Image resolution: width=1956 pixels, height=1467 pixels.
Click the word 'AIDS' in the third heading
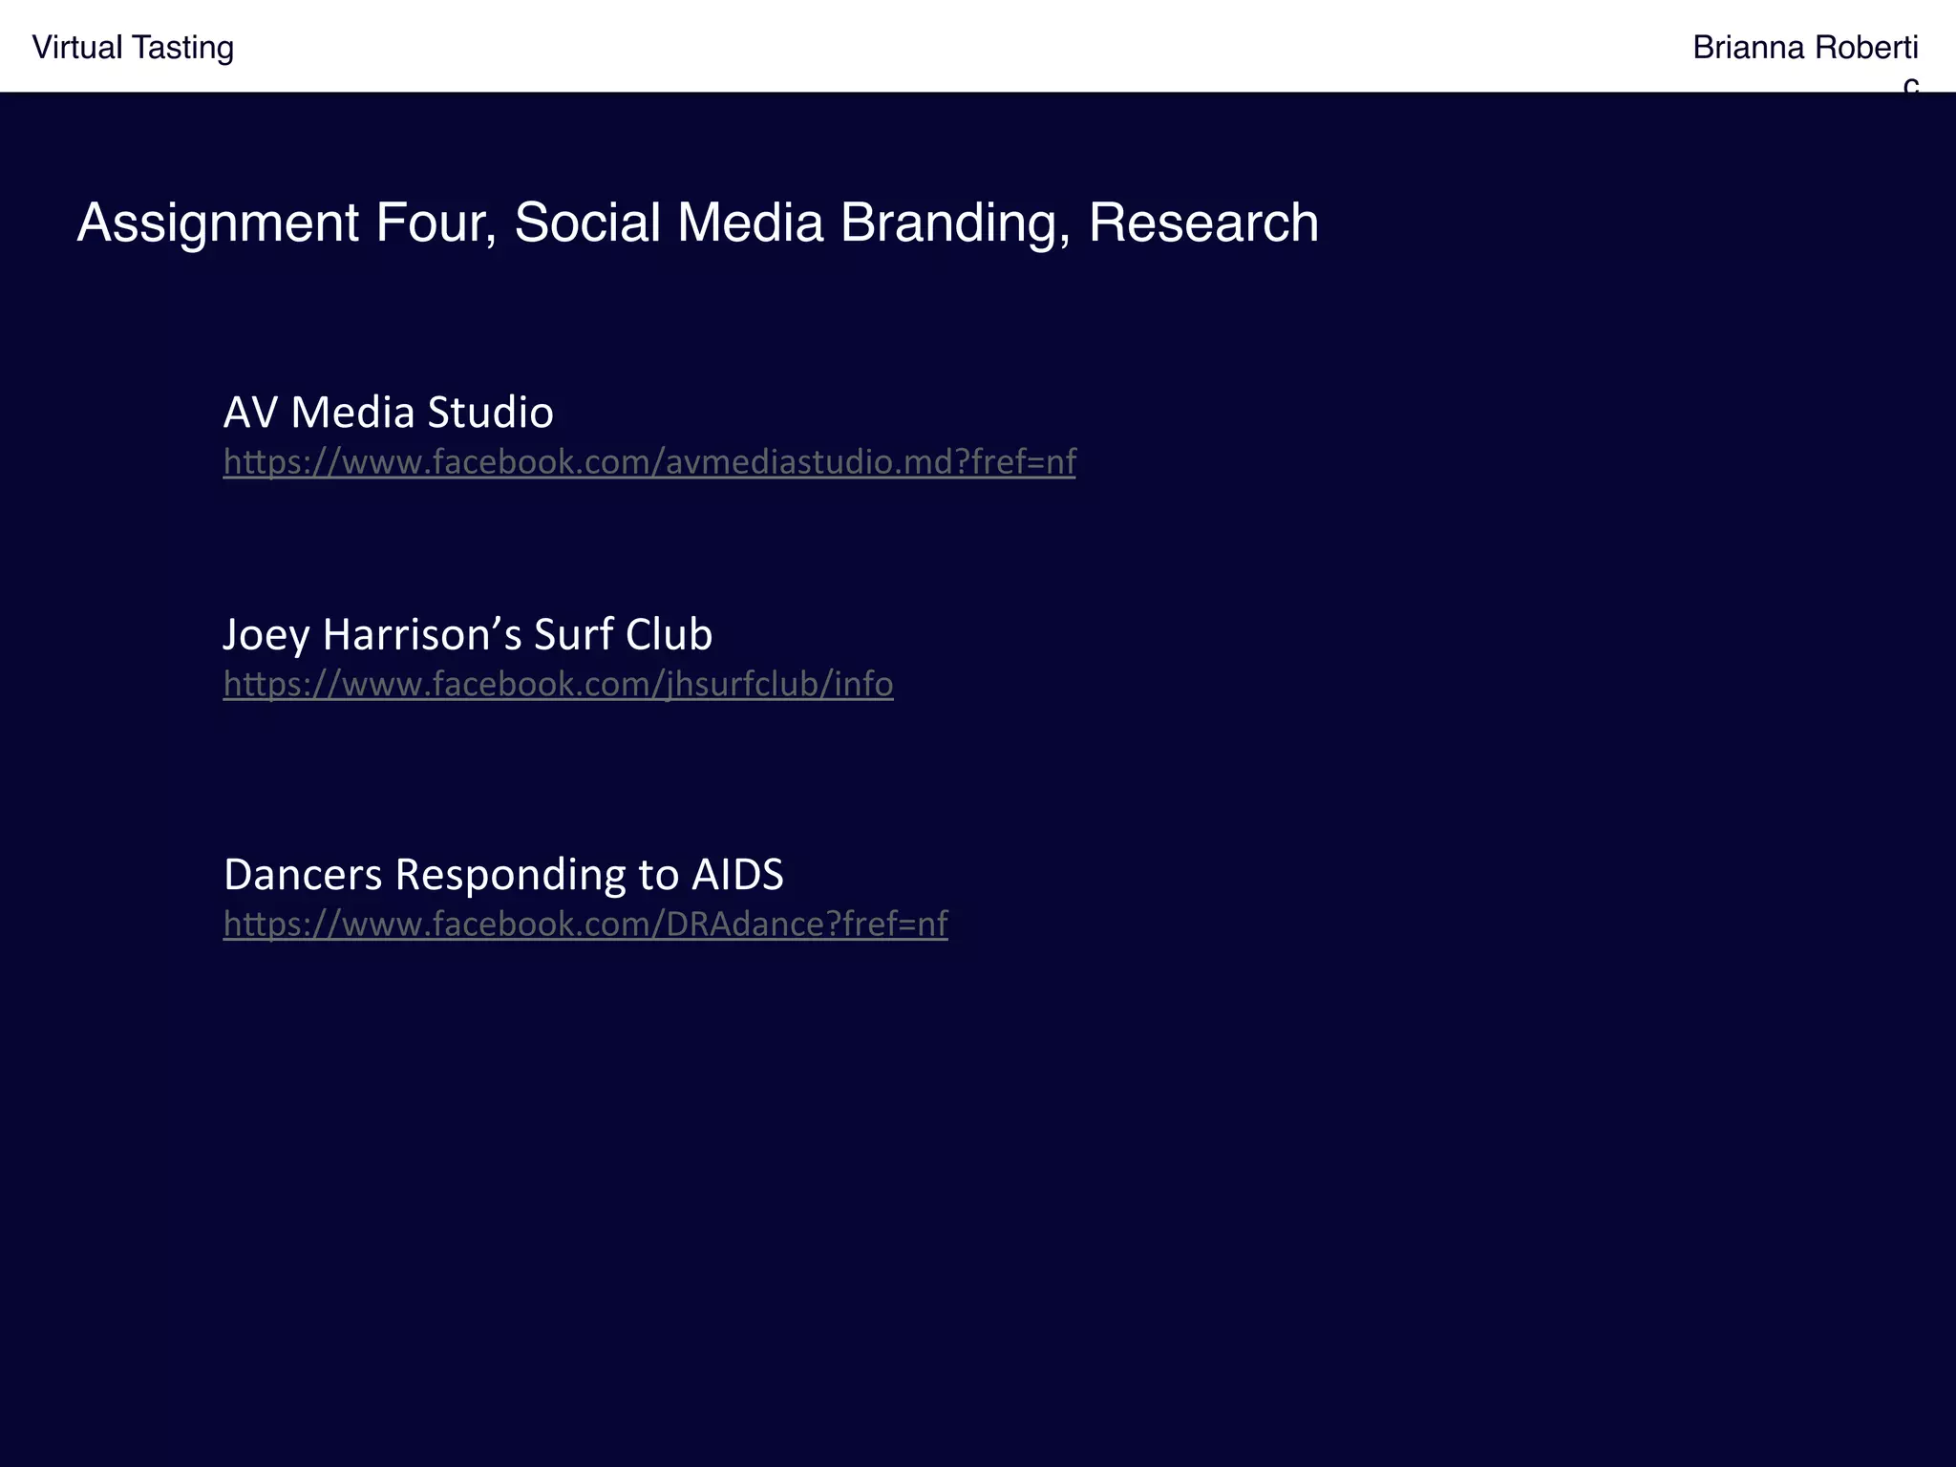[737, 875]
